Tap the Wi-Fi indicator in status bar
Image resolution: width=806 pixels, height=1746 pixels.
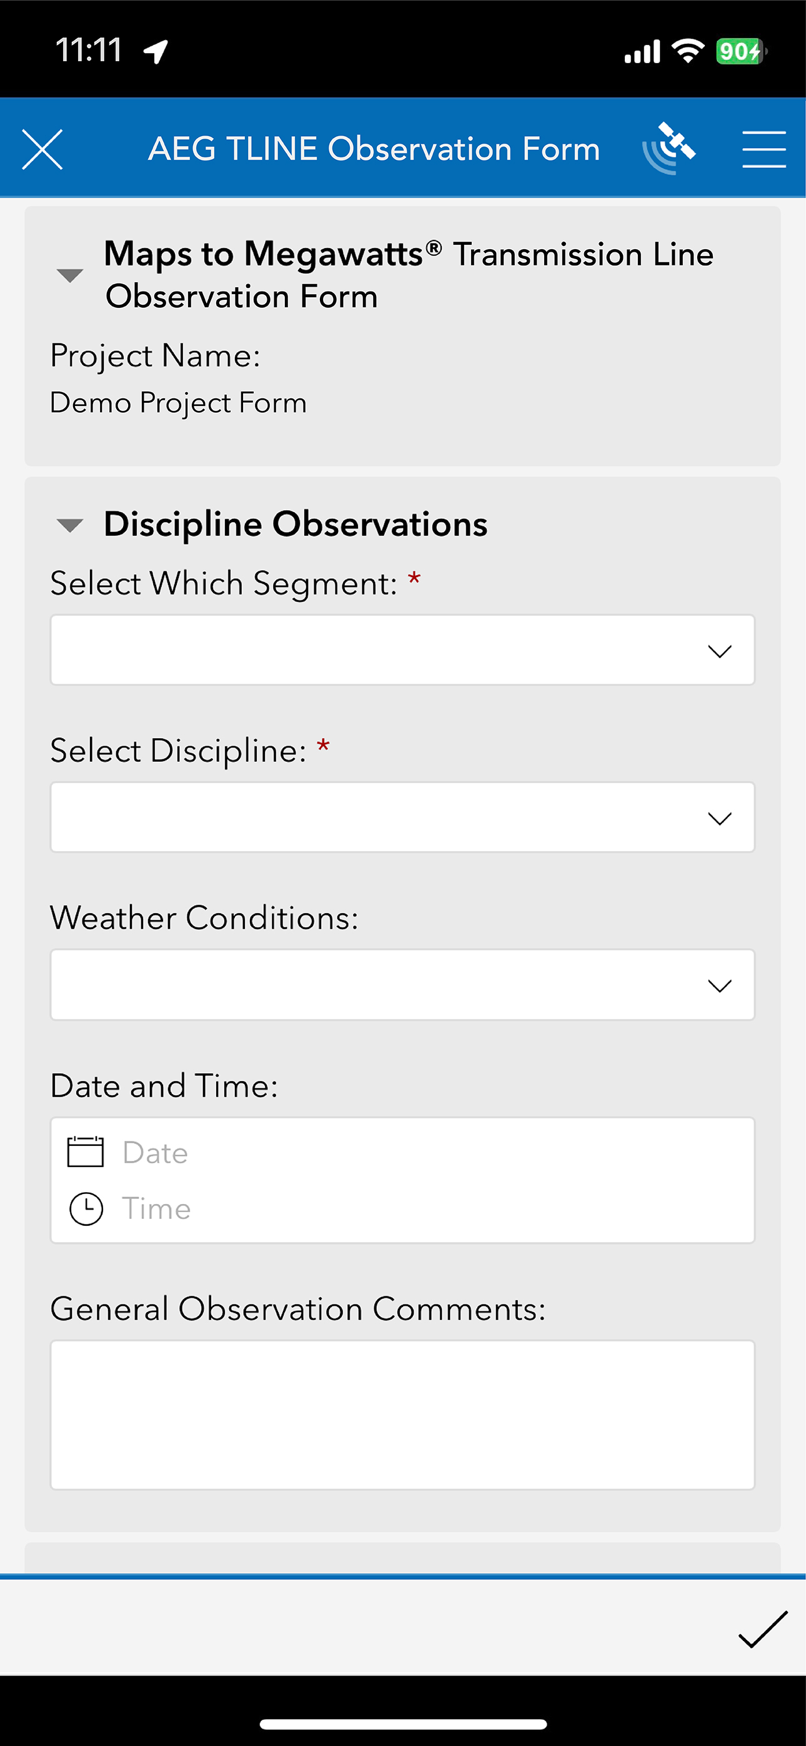point(688,51)
